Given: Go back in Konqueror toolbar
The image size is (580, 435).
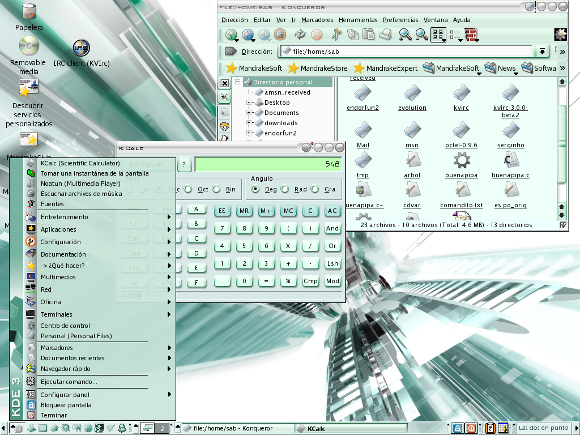Looking at the screenshot, I should pos(248,35).
